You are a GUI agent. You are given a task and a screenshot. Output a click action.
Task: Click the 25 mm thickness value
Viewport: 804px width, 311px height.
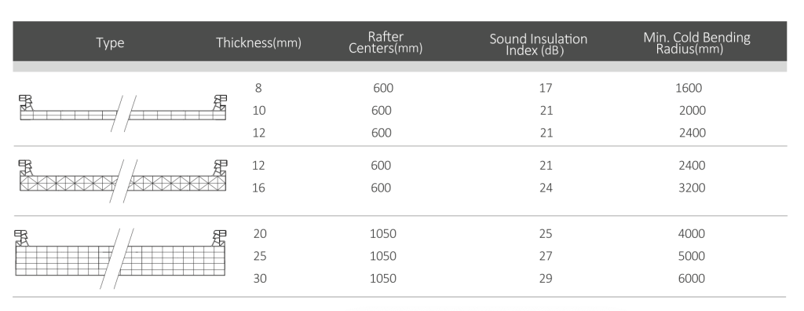(x=259, y=256)
